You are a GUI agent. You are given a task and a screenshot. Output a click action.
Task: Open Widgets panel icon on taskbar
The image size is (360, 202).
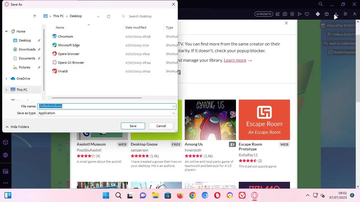(8, 195)
